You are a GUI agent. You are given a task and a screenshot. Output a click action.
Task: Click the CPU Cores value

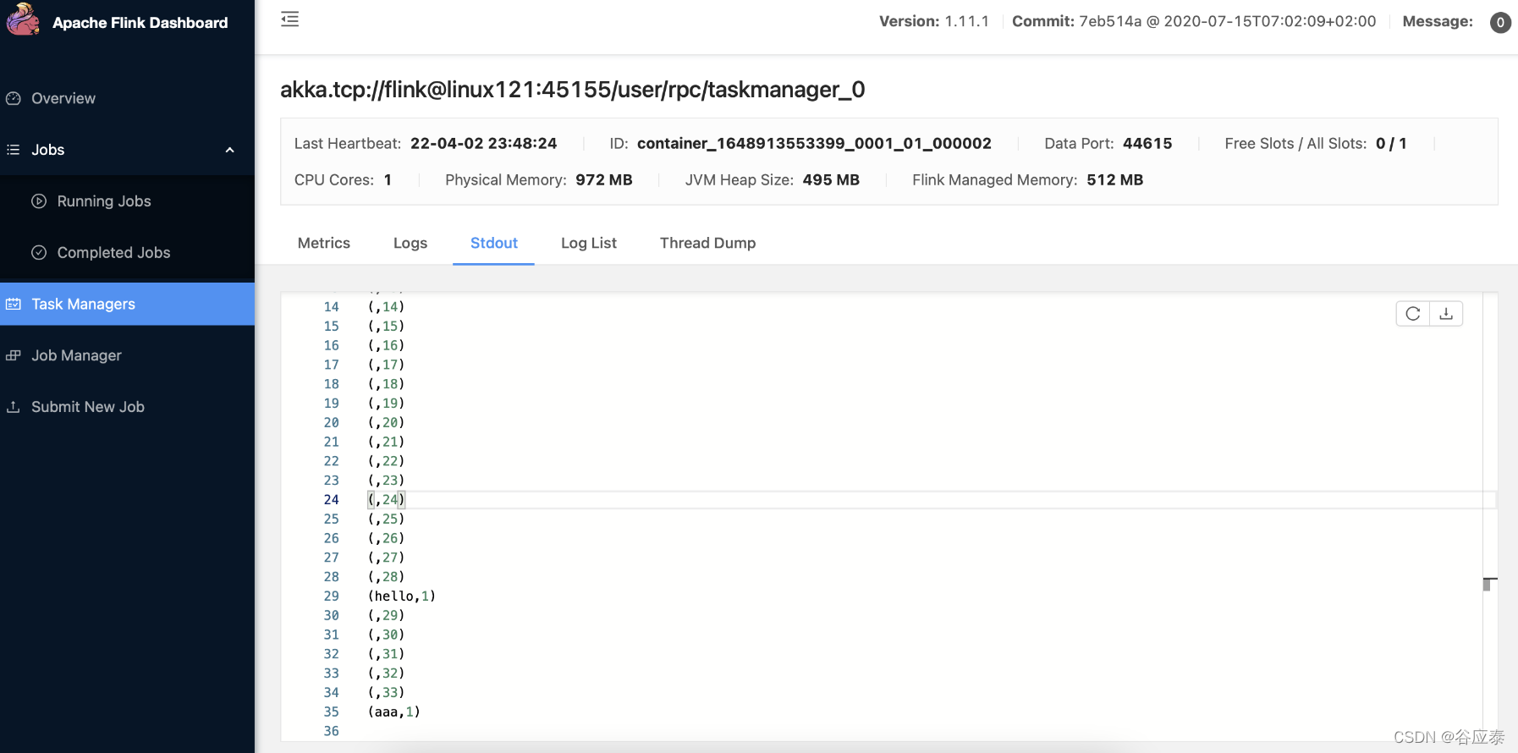click(x=388, y=180)
